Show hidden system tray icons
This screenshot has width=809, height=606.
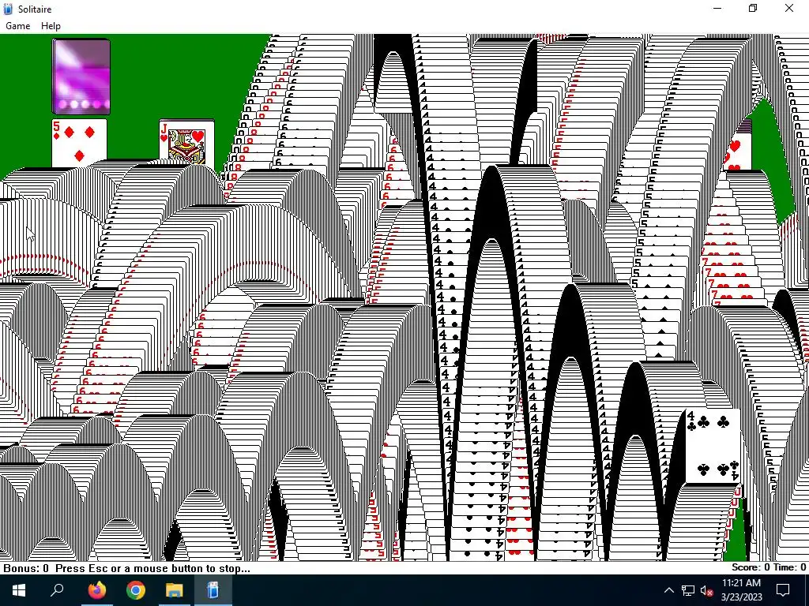click(668, 590)
